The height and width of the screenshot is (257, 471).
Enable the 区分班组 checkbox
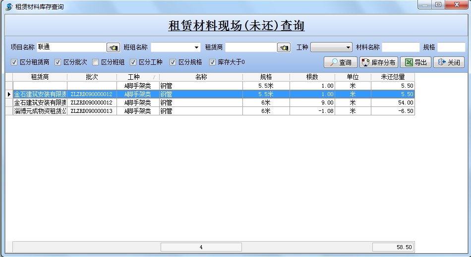pyautogui.click(x=96, y=62)
